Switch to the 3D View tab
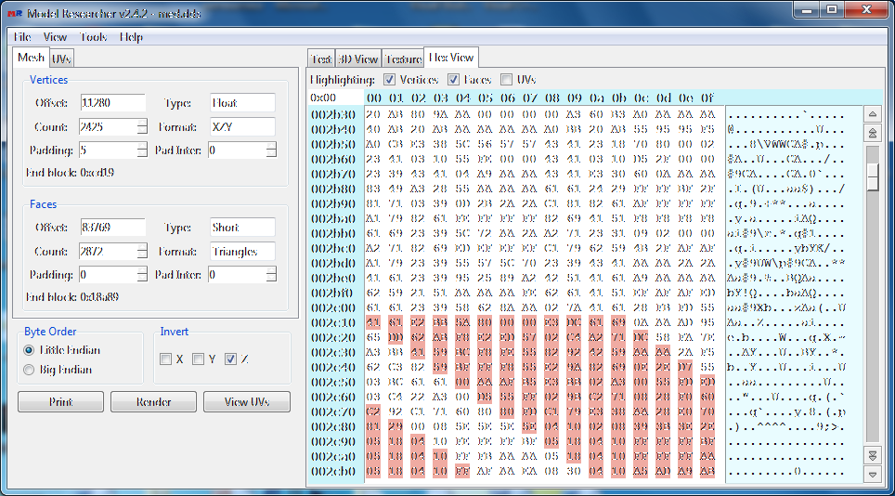The height and width of the screenshot is (496, 895). coord(357,59)
